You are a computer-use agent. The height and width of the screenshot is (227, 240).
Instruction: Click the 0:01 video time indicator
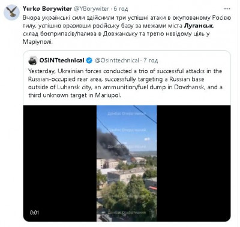pyautogui.click(x=34, y=213)
